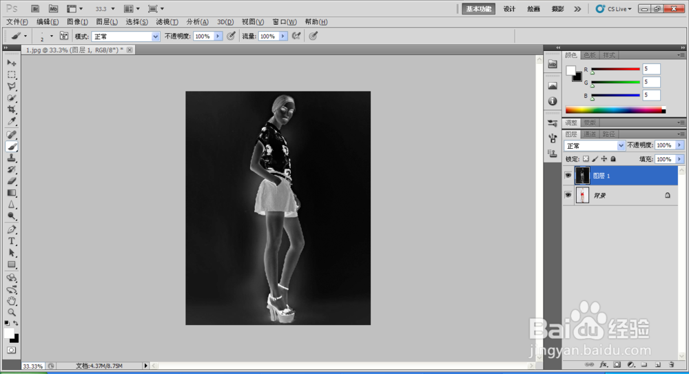Screen dimensions: 689x374
Task: Switch to the 色板 tab
Action: point(590,55)
